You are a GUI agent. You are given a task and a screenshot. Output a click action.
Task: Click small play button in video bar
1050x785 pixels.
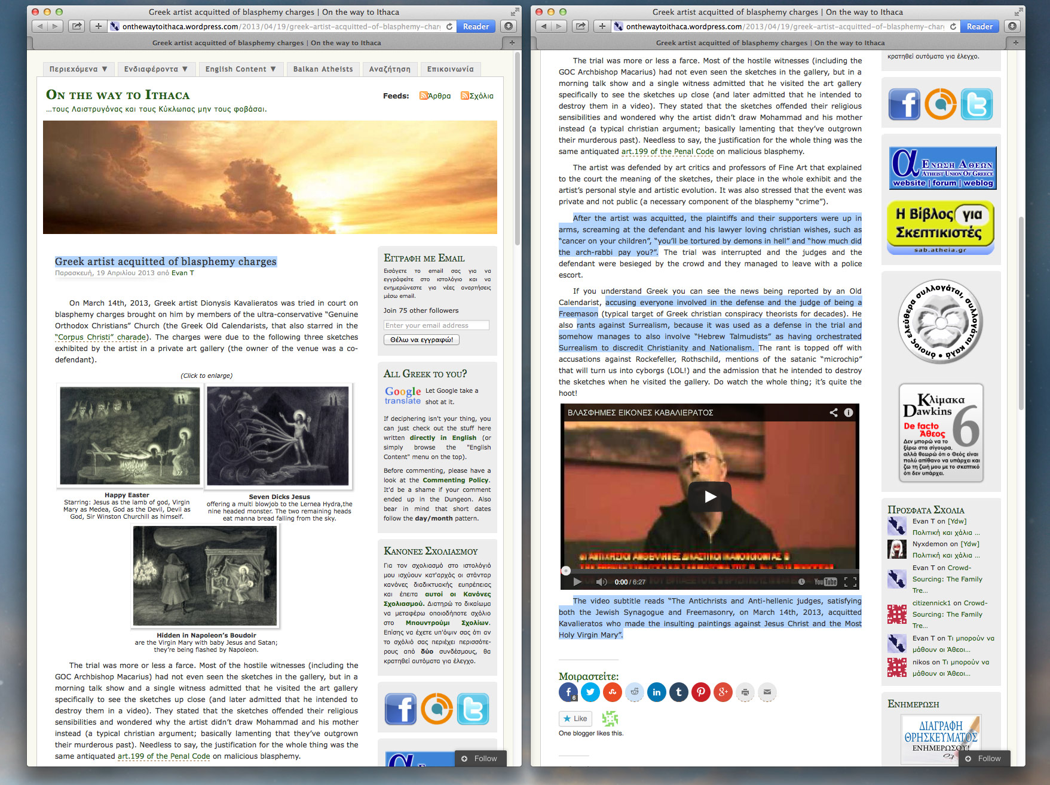[577, 581]
